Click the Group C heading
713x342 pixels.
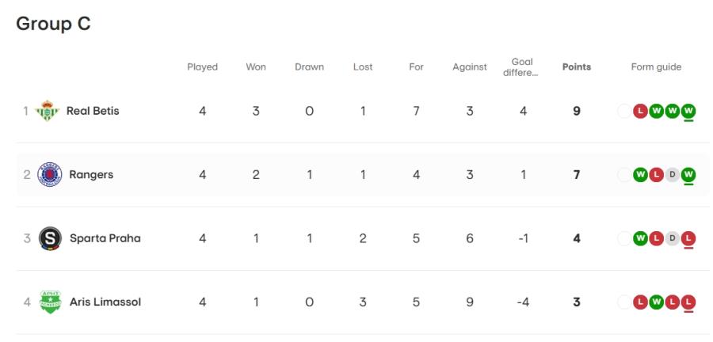54,24
